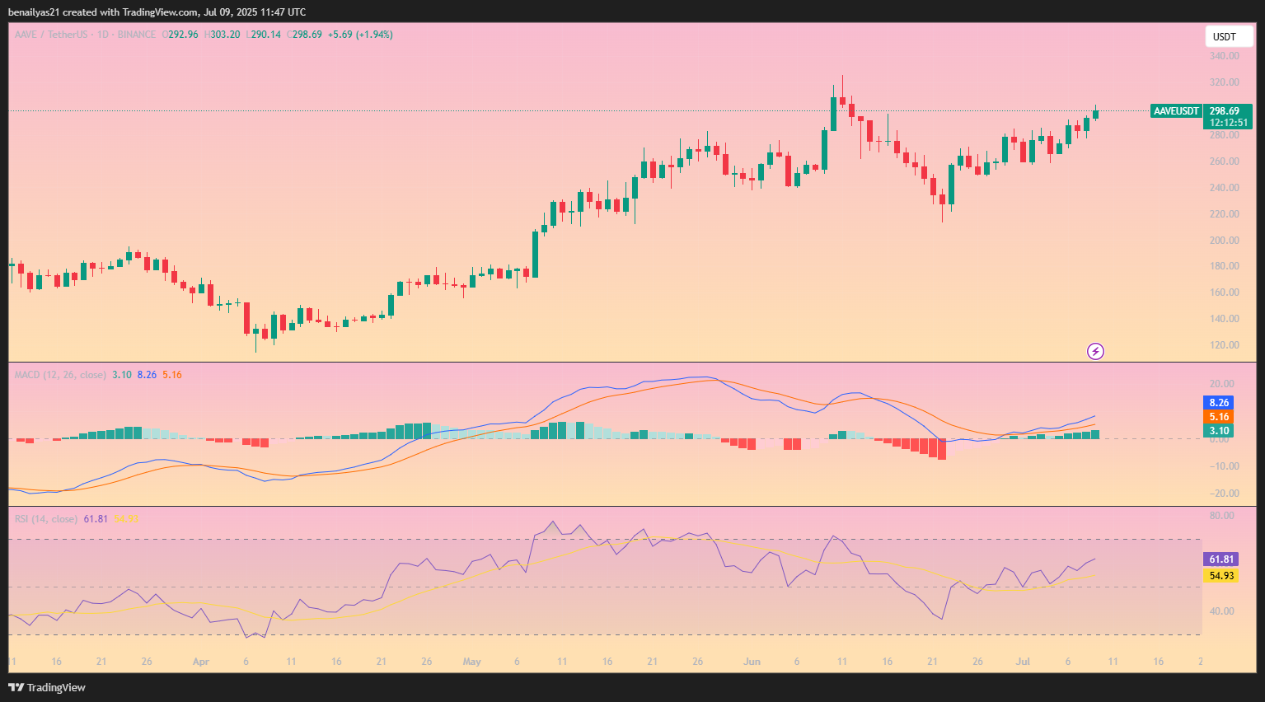
Task: Click the Jun label on the time axis
Action: click(751, 662)
